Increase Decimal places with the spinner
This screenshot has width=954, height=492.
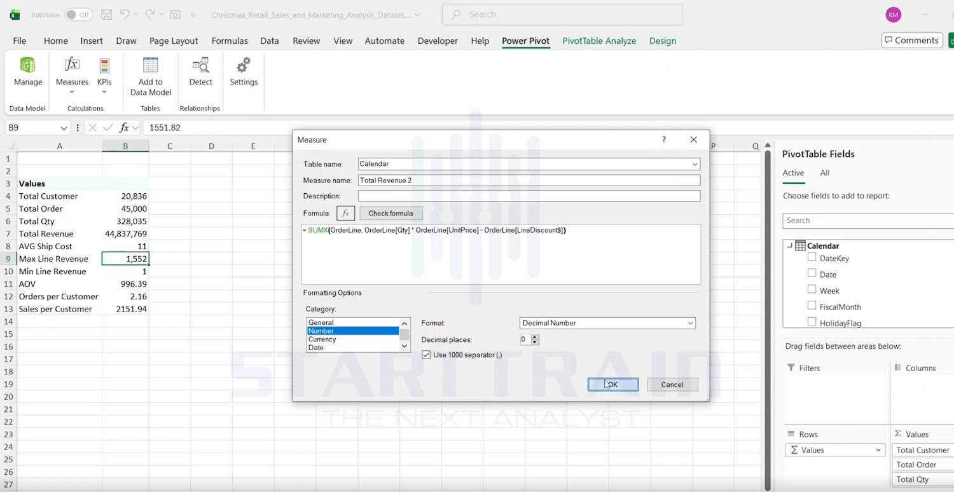click(535, 337)
